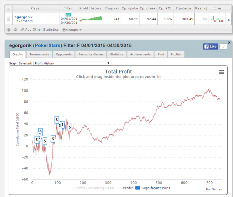
Task: Open the Publish tab
Action: 176,54
